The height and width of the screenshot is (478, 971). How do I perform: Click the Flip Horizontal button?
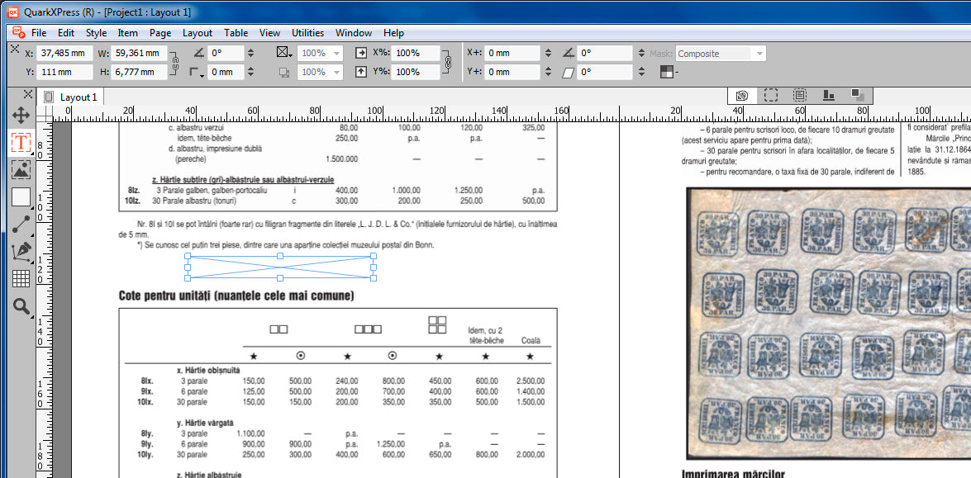click(361, 53)
